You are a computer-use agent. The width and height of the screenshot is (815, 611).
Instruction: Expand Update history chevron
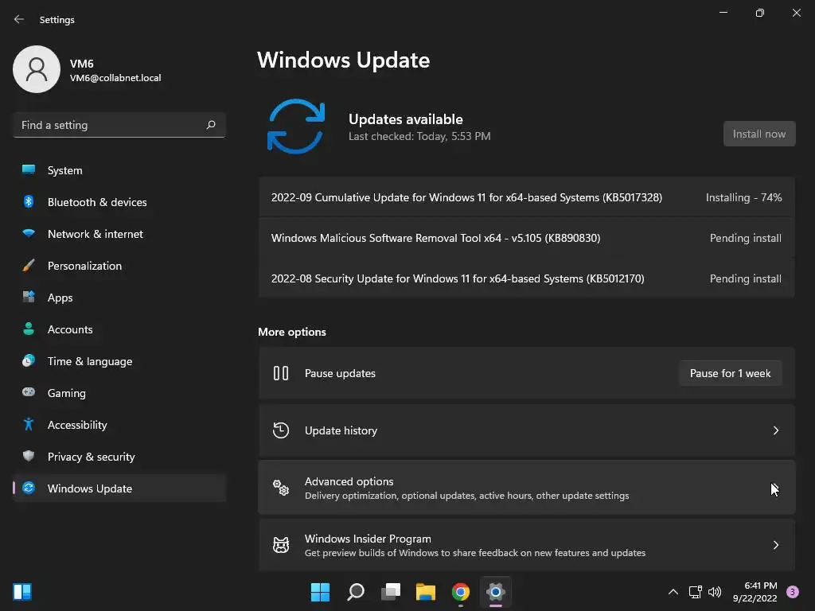(x=775, y=430)
